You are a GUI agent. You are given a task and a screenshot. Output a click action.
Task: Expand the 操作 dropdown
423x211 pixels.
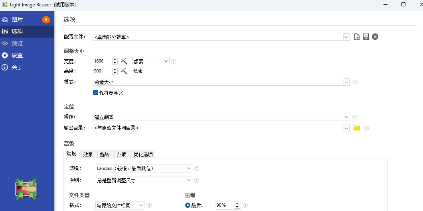click(x=221, y=117)
